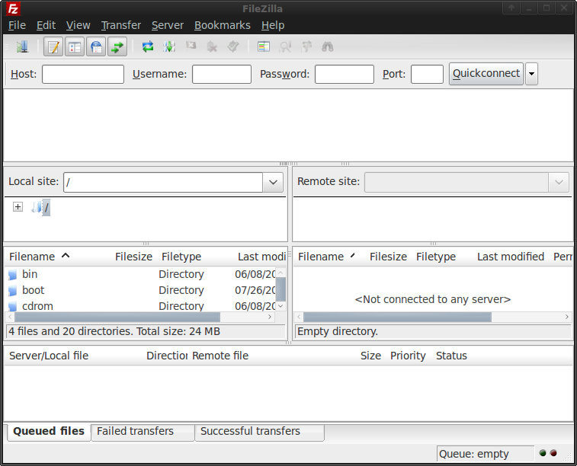Viewport: 577px width, 466px height.
Task: Open directory listing filters icon
Action: 264,46
